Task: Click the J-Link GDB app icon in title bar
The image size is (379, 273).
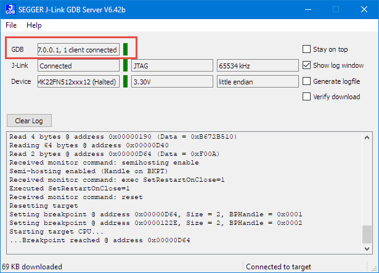Action: click(x=10, y=9)
